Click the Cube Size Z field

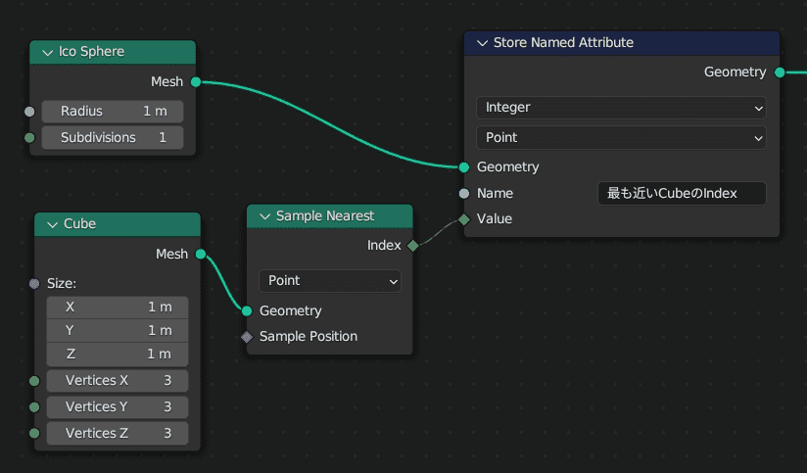[x=118, y=355]
